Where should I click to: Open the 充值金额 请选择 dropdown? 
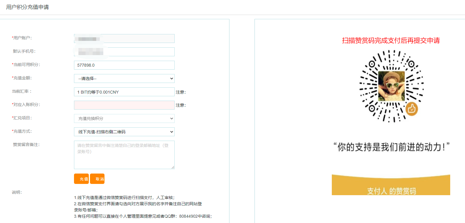pyautogui.click(x=124, y=78)
